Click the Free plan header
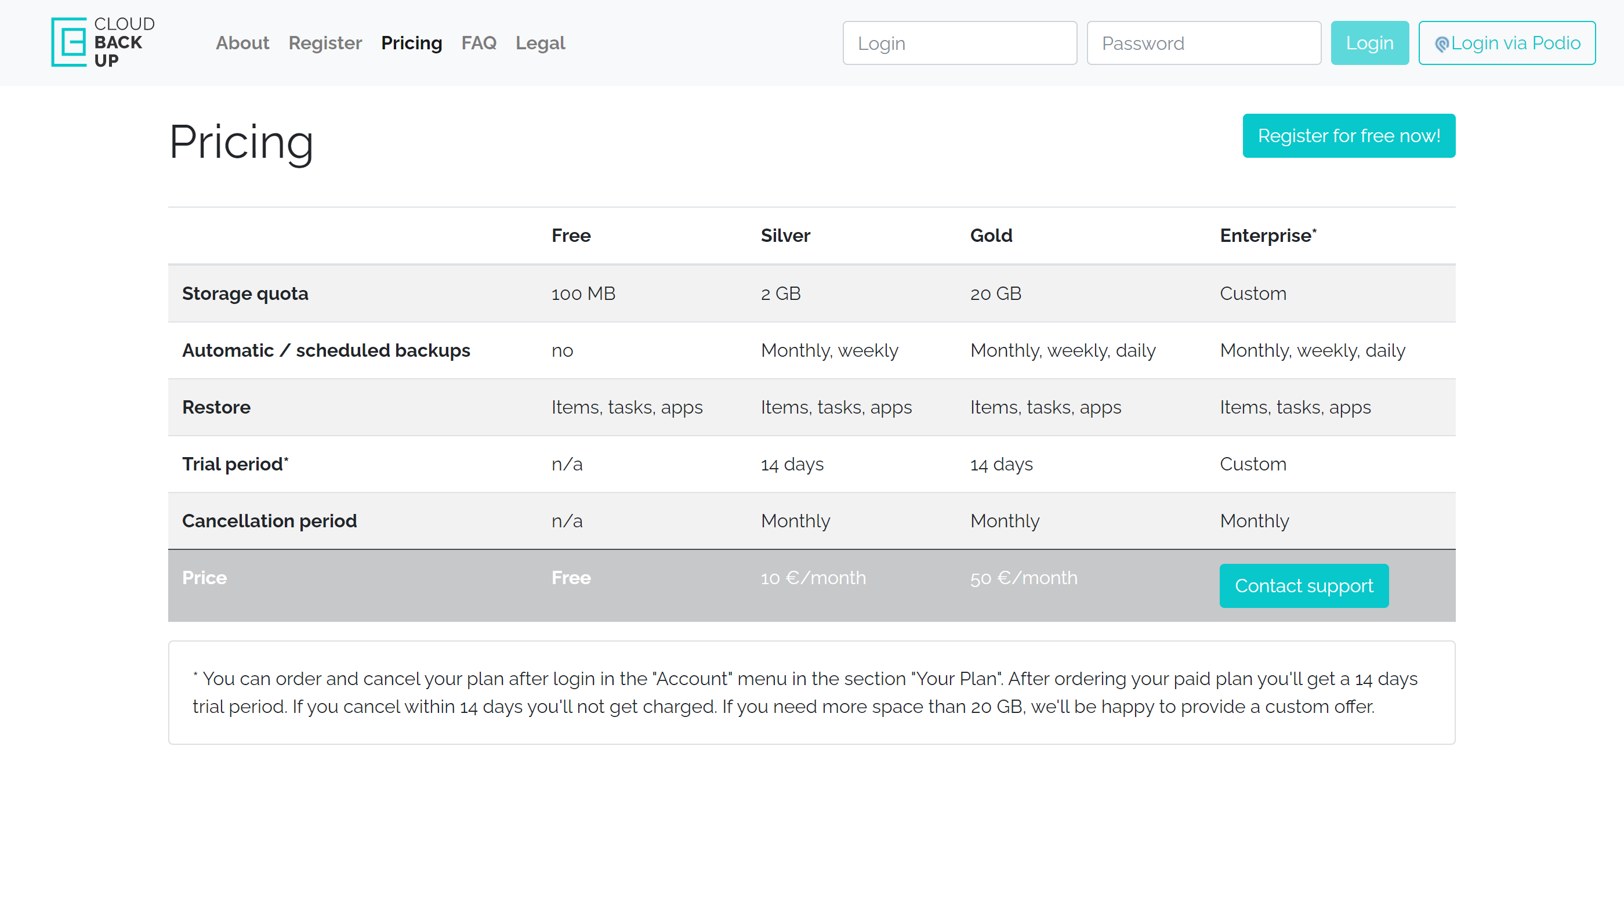 (571, 236)
